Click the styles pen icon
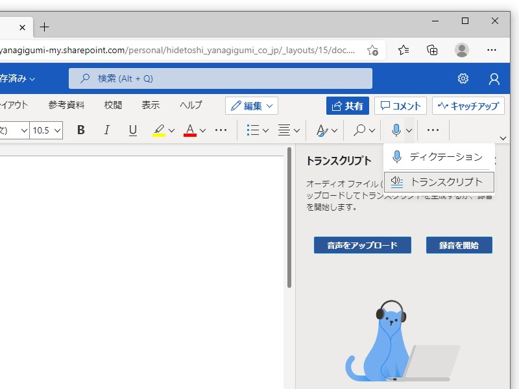519x389 pixels. 322,130
